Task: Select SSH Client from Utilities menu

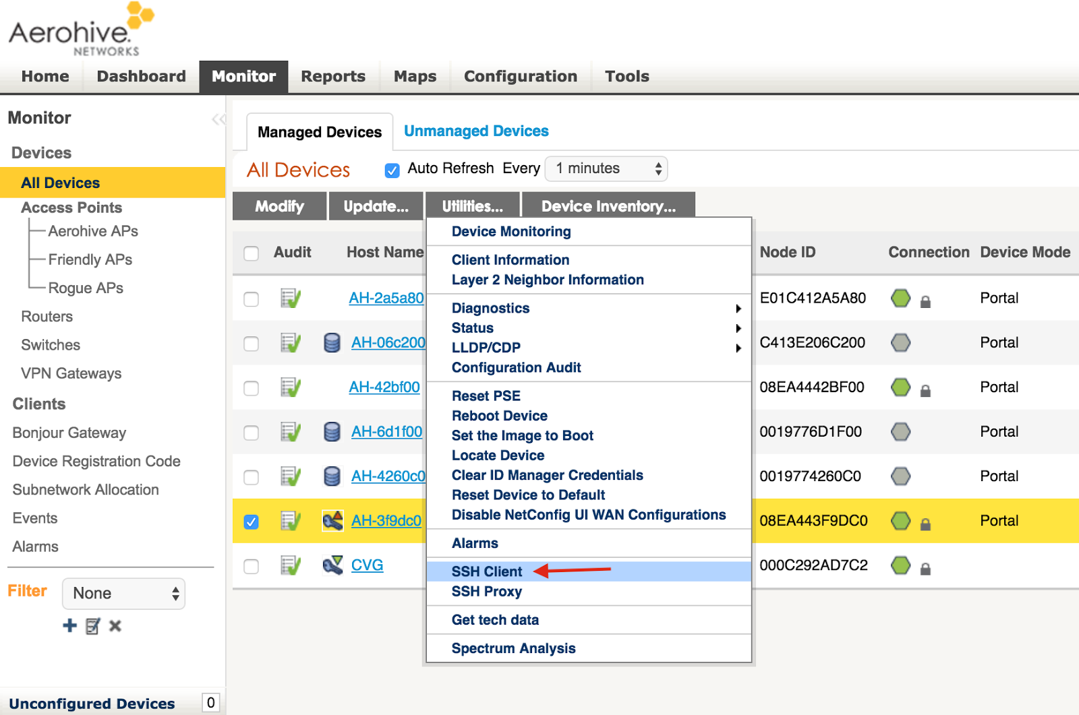Action: coord(589,571)
